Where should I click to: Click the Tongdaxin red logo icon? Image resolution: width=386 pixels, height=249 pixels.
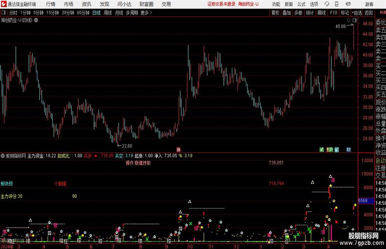[3, 4]
